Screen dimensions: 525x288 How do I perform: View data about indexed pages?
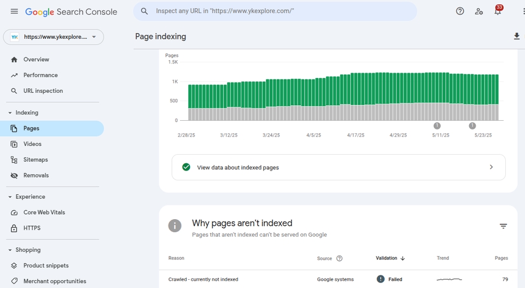click(x=339, y=167)
